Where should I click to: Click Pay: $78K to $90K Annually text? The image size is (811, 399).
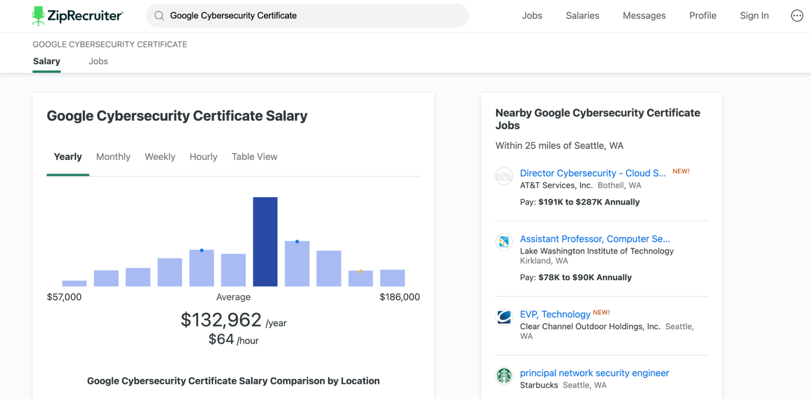coord(576,277)
